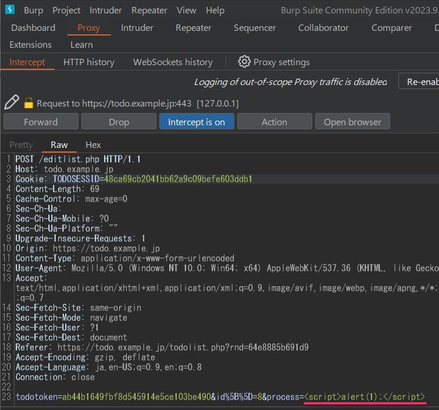Drop the intercepted request

click(x=119, y=122)
